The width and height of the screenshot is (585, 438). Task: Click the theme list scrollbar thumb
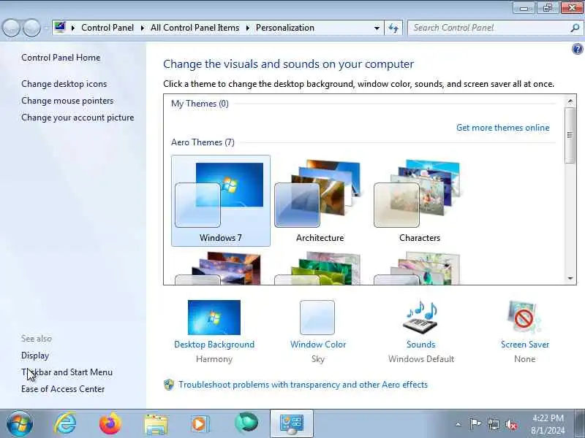(x=570, y=135)
